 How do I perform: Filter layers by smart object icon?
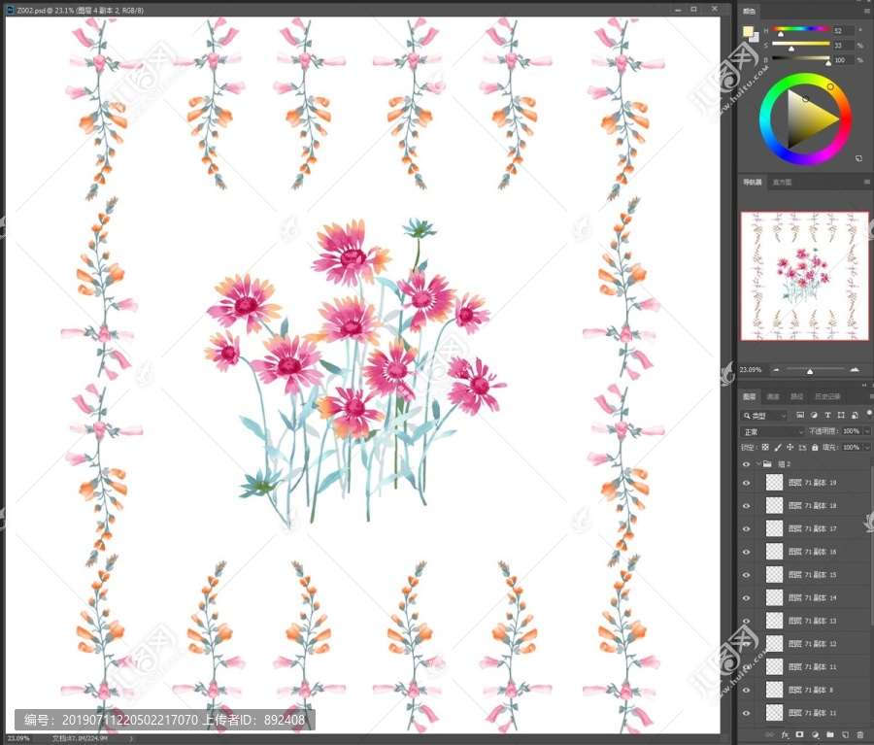(855, 415)
